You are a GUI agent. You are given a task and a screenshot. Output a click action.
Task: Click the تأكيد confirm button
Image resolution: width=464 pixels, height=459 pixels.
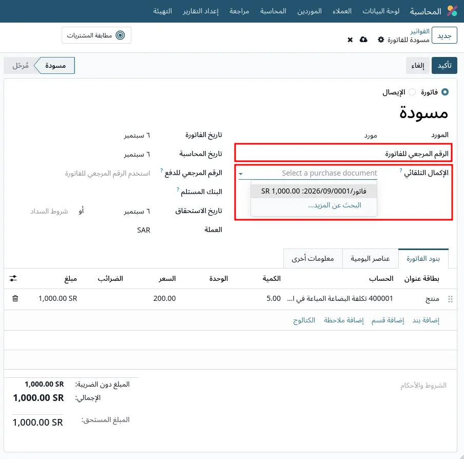click(444, 65)
